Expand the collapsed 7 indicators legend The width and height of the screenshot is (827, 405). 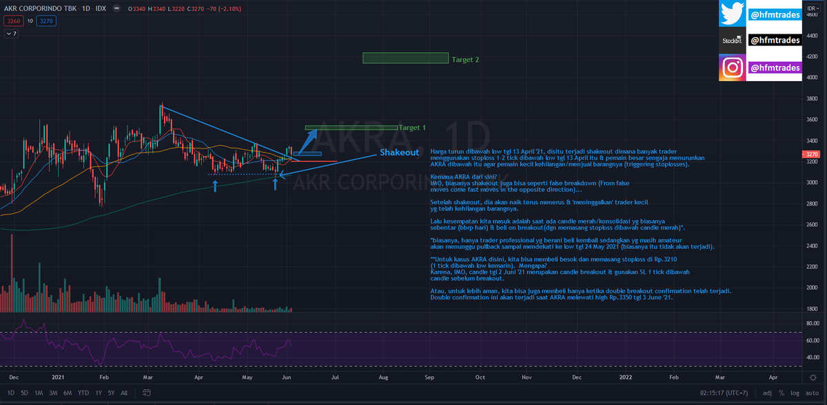coord(11,33)
